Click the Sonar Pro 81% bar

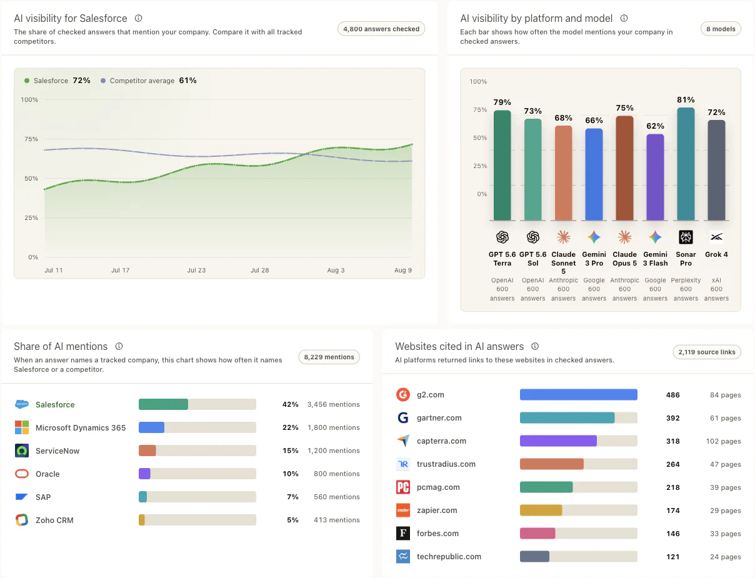[686, 164]
